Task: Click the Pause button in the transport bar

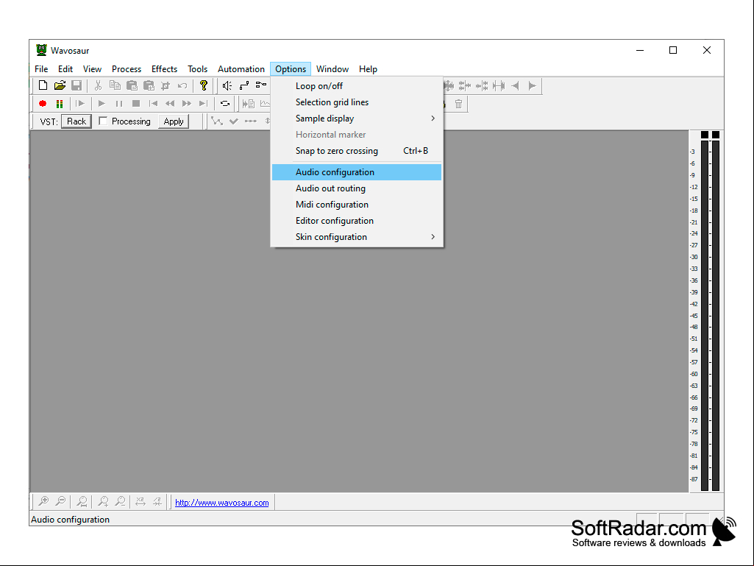Action: pos(118,104)
